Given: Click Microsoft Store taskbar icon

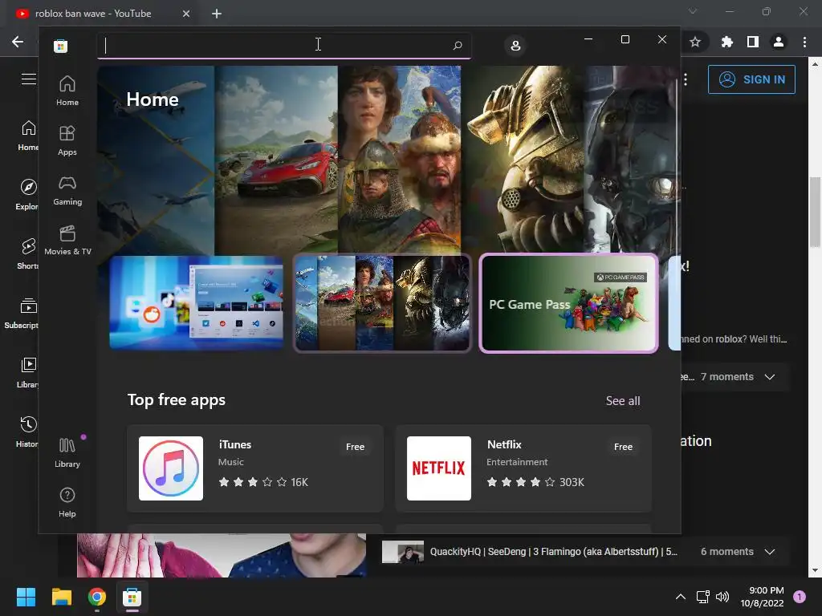Looking at the screenshot, I should [132, 597].
